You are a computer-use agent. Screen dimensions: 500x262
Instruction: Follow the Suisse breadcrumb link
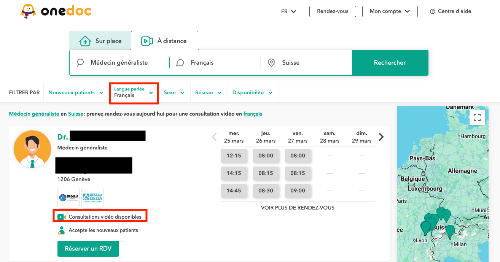point(75,114)
